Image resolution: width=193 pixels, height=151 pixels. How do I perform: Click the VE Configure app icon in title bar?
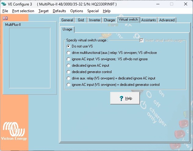(x=4, y=4)
